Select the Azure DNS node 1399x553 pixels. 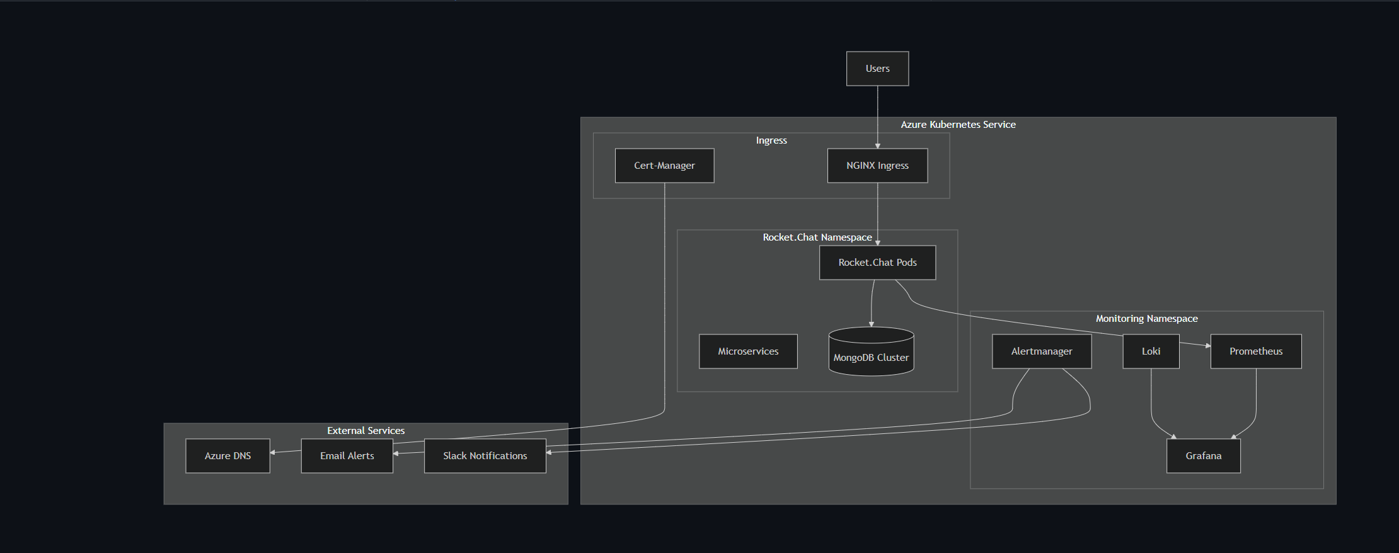pos(227,456)
